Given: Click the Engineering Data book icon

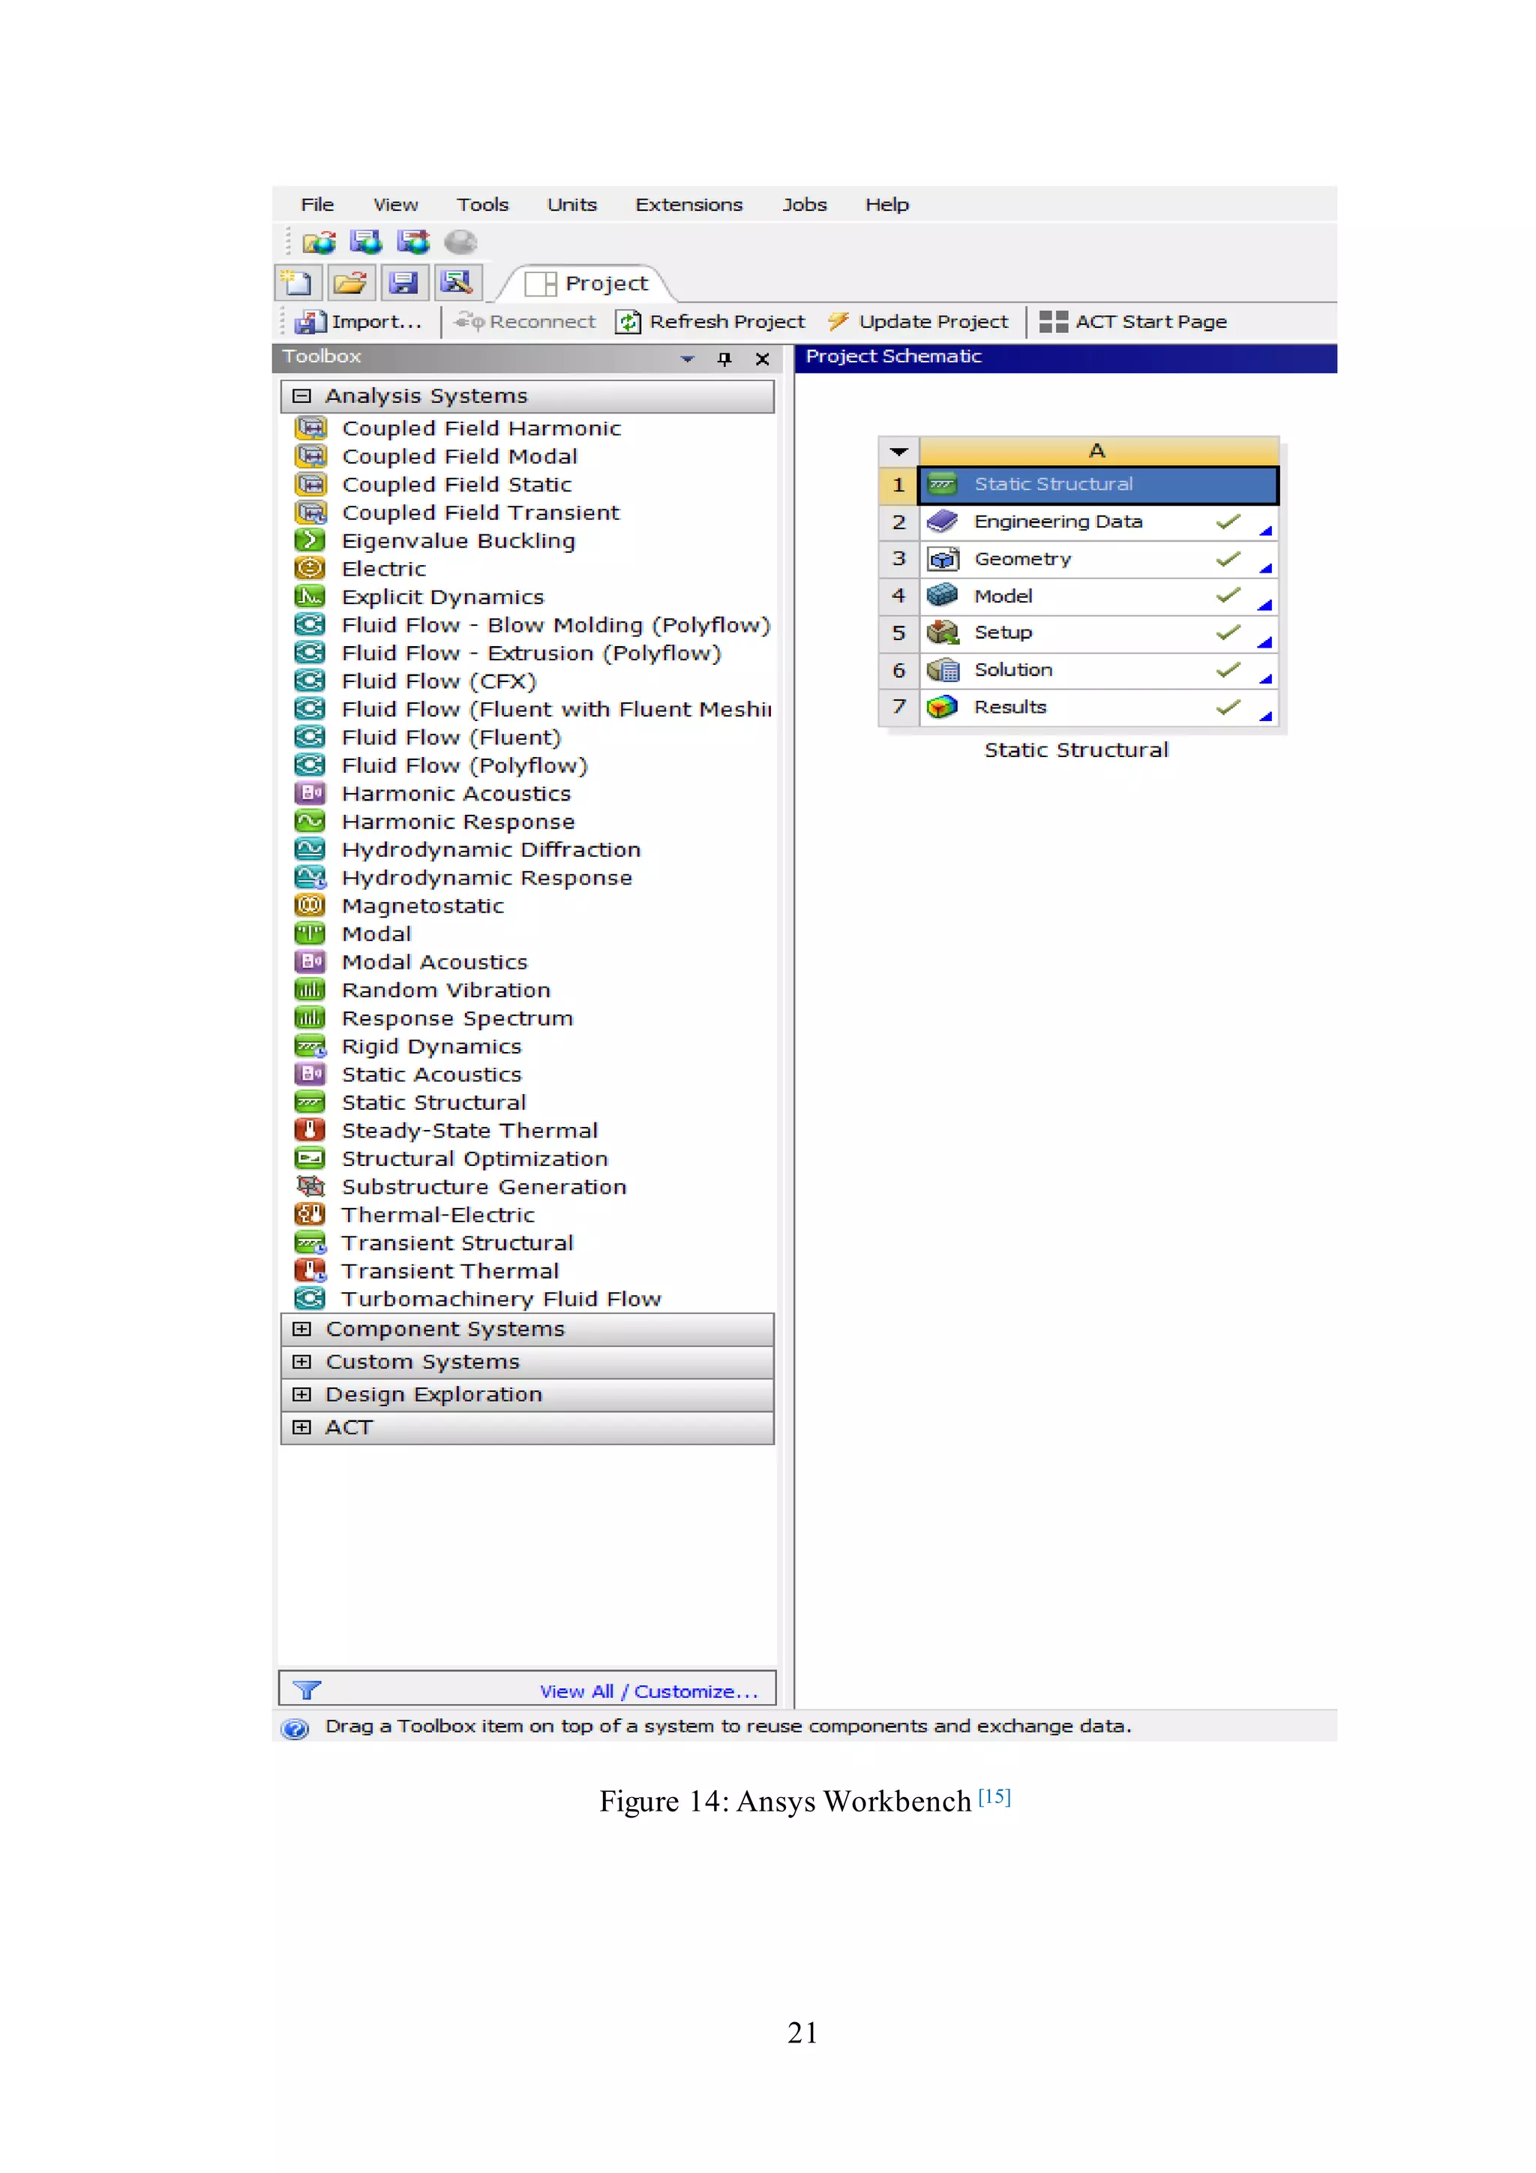Looking at the screenshot, I should pos(942,521).
